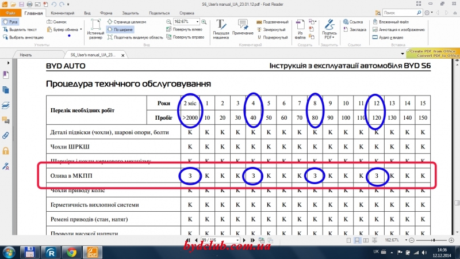Open the page number 99/116 dropdown
The width and height of the screenshot is (460, 259).
[x=237, y=240]
